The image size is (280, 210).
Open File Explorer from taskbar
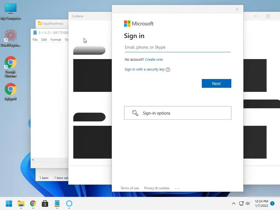click(21, 203)
